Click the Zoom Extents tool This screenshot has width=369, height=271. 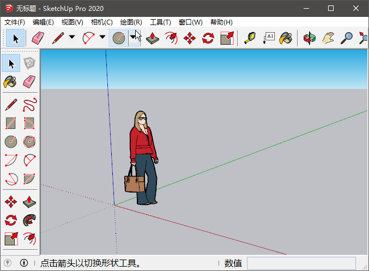[x=363, y=38]
